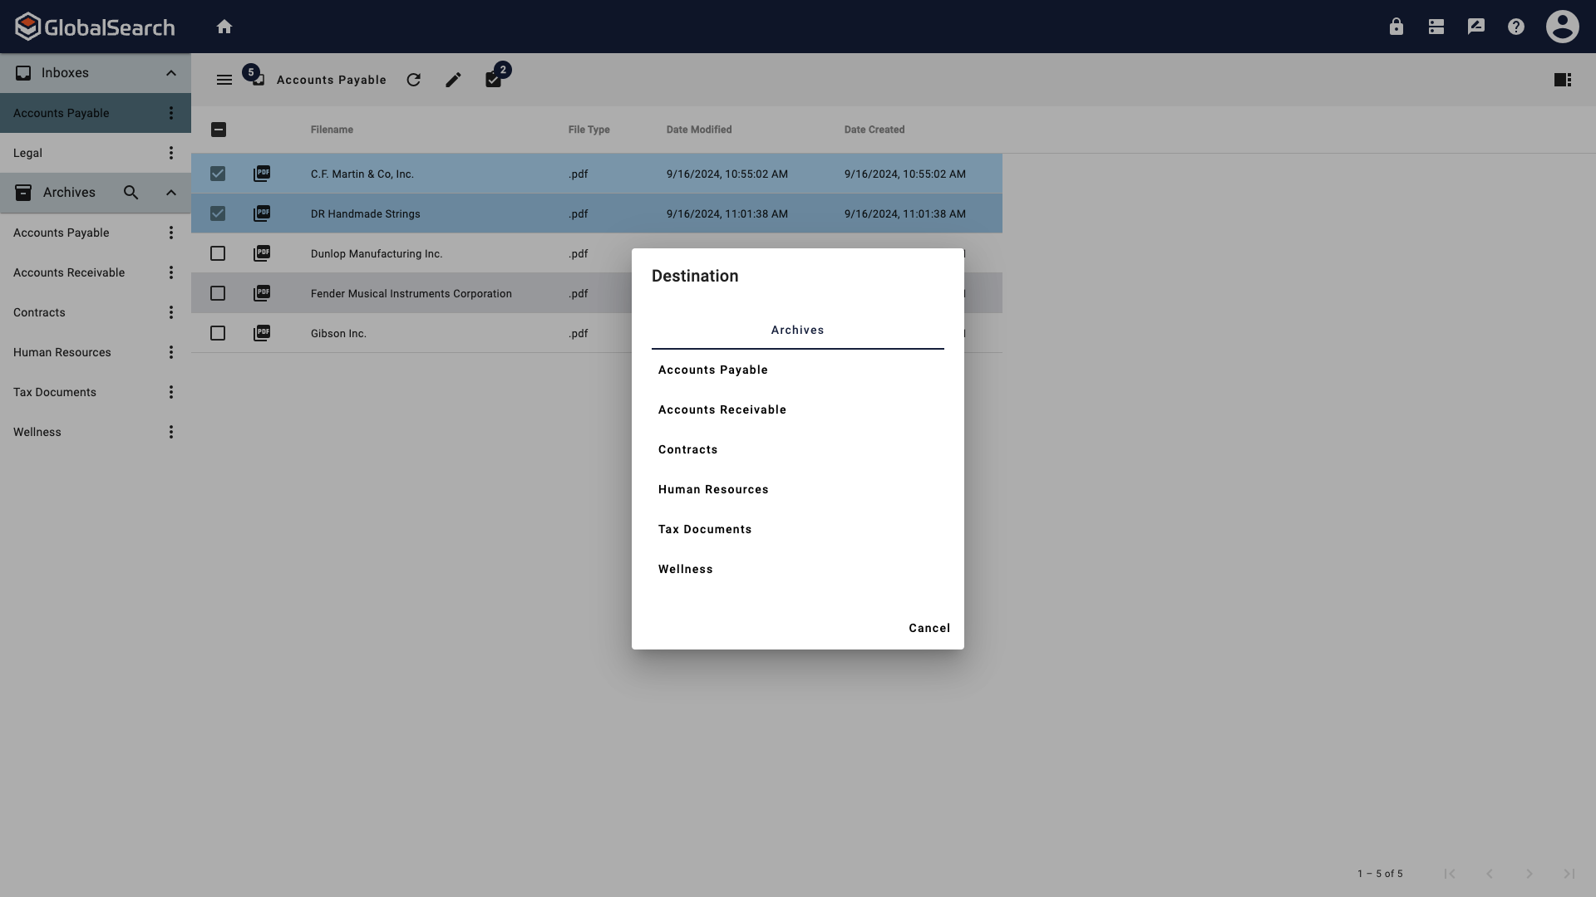The height and width of the screenshot is (897, 1596).
Task: Click the Archives search magnifier icon
Action: tap(131, 192)
